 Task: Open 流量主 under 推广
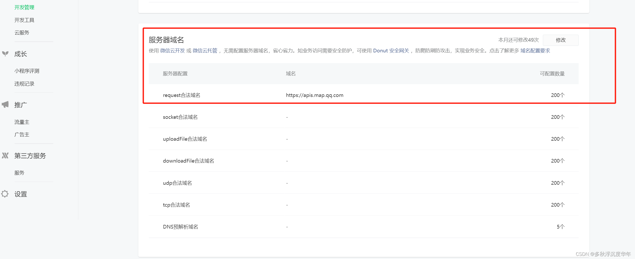[x=22, y=122]
